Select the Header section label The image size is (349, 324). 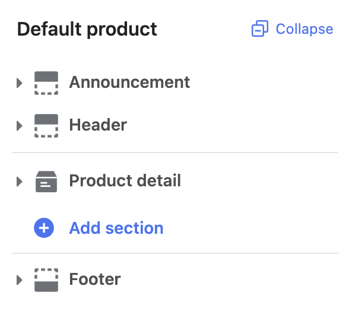(98, 125)
